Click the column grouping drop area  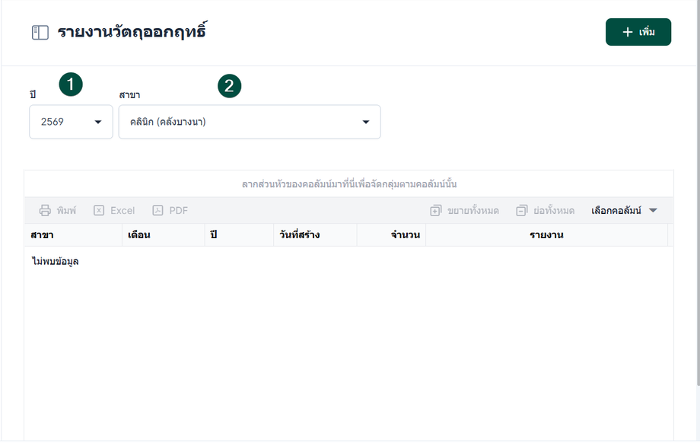(x=348, y=184)
